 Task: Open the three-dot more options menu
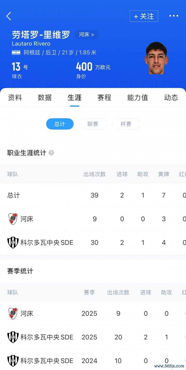174,16
